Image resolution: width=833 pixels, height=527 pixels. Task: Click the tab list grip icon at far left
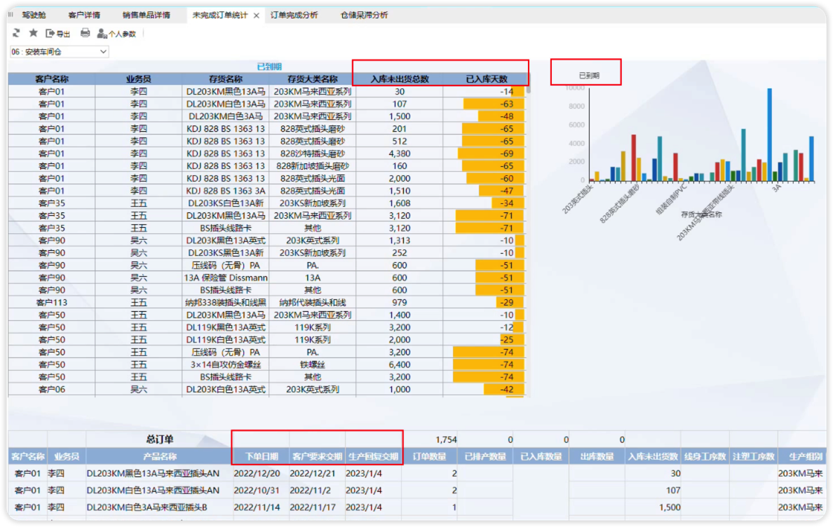coord(11,15)
